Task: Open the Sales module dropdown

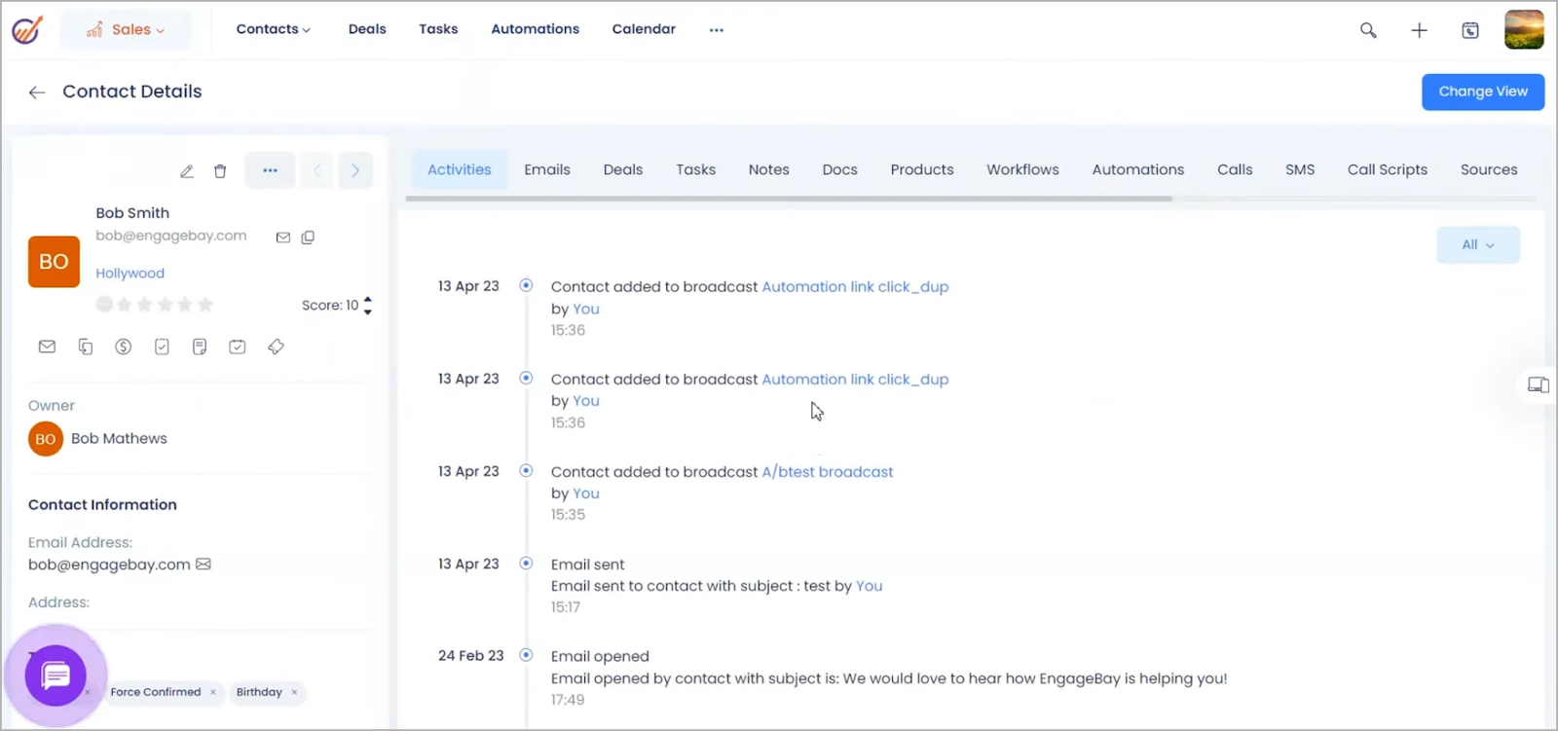Action: [x=126, y=30]
